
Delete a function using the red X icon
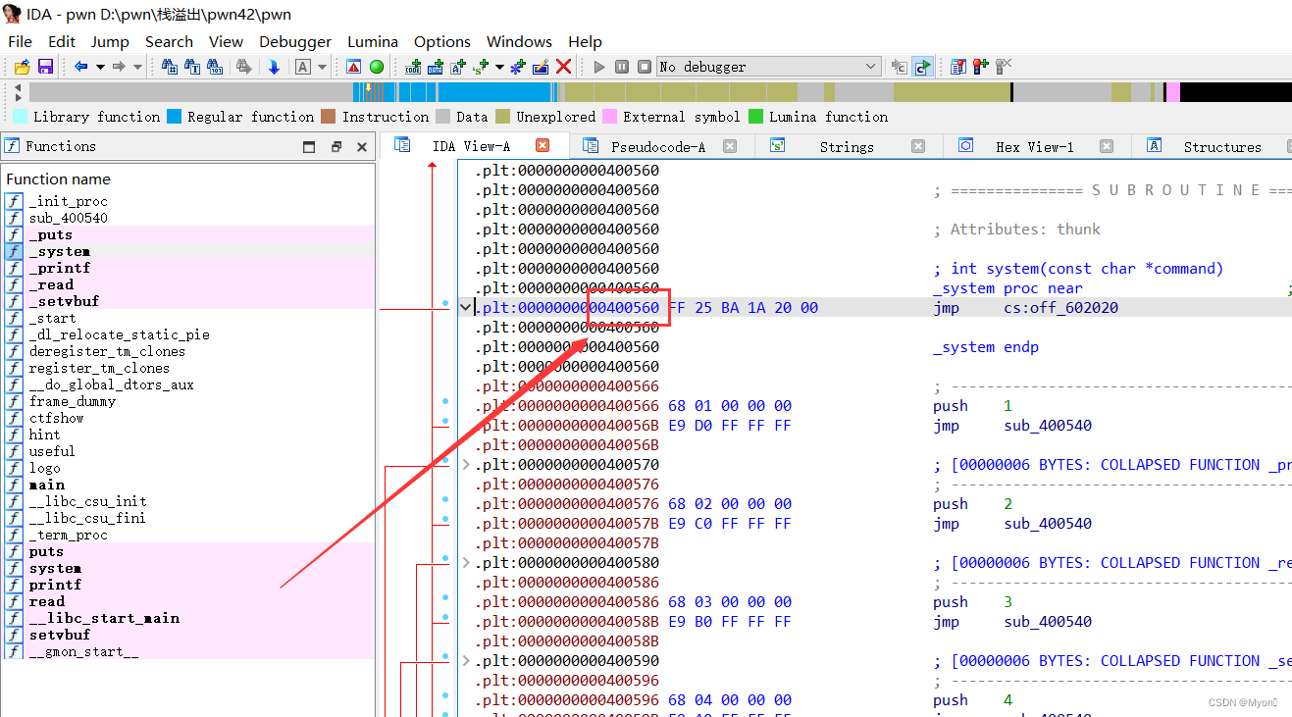(x=563, y=66)
